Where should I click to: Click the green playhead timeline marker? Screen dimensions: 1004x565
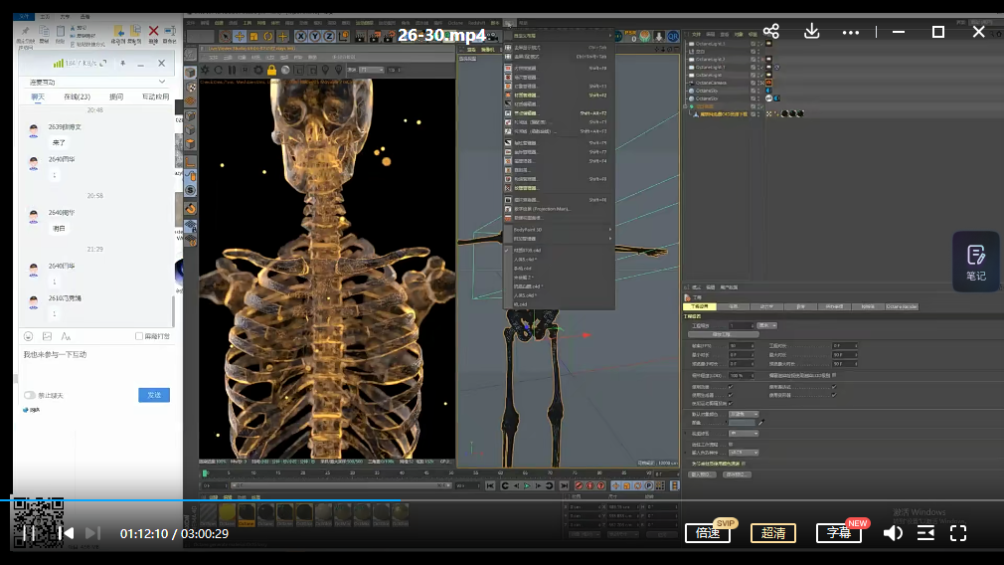(x=205, y=473)
